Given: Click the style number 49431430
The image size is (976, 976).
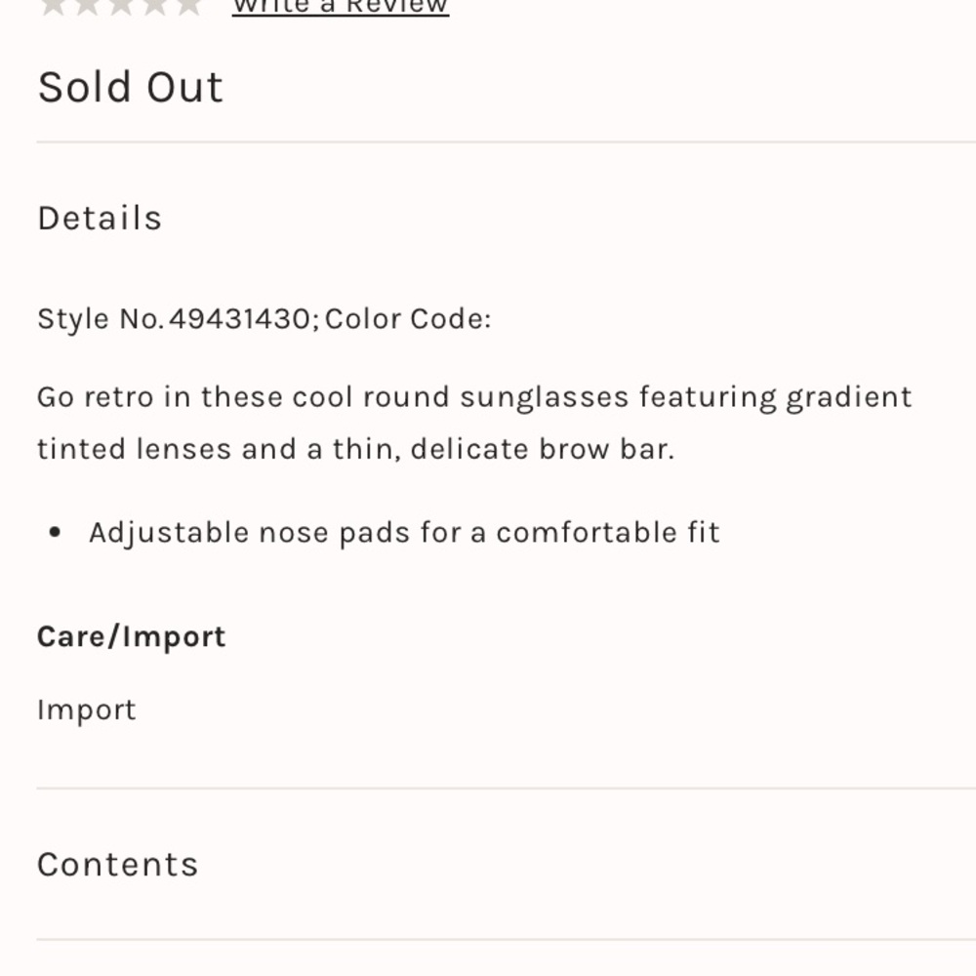Looking at the screenshot, I should click(x=240, y=319).
